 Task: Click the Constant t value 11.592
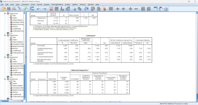click(x=97, y=46)
